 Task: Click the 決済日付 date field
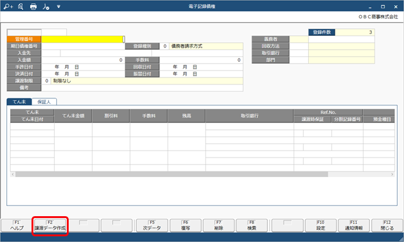point(83,74)
